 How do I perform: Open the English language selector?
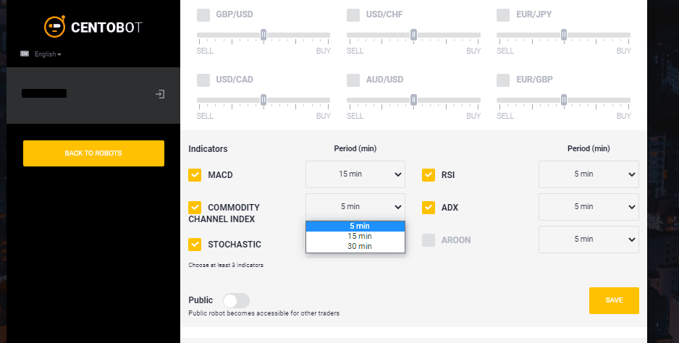click(48, 54)
